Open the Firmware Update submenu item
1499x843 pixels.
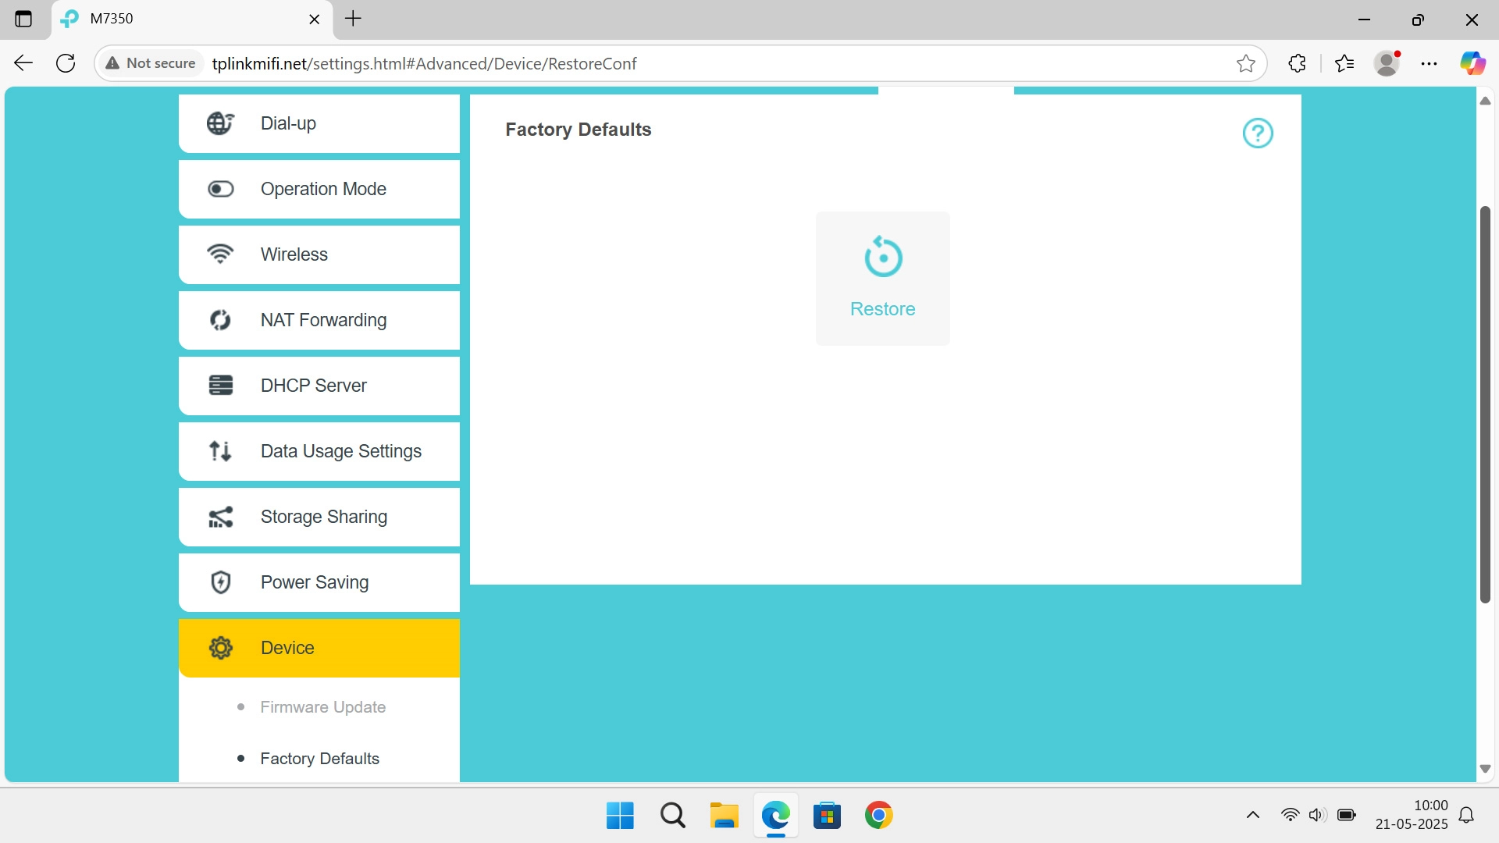click(x=323, y=707)
